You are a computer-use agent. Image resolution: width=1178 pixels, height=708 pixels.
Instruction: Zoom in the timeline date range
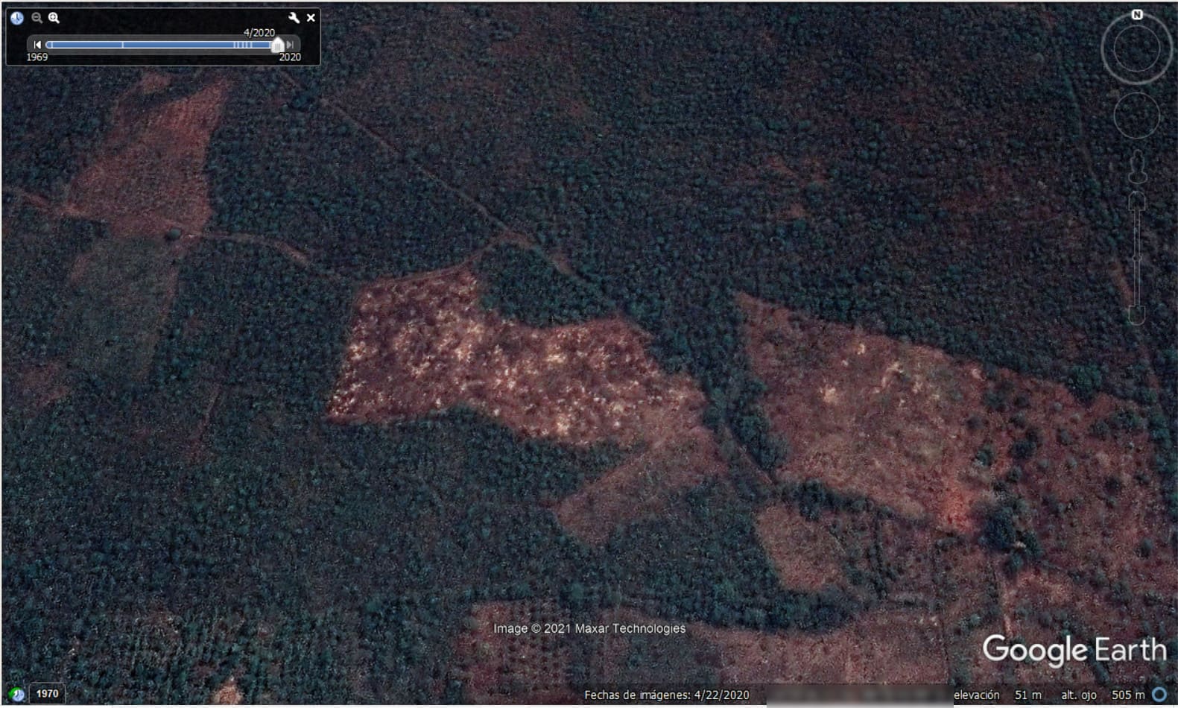[x=54, y=18]
